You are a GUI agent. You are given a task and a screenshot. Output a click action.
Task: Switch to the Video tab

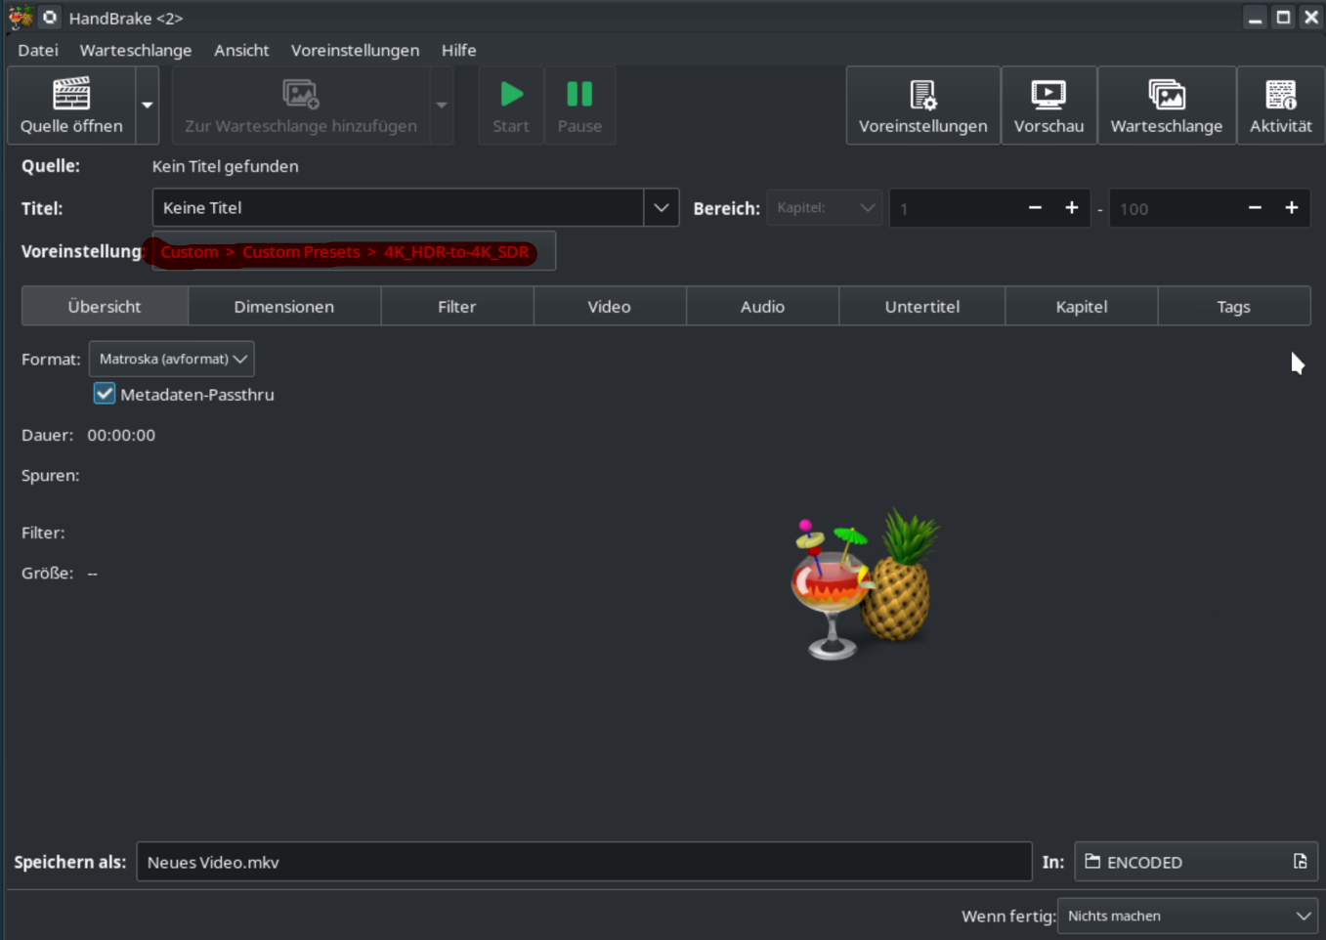(x=610, y=306)
